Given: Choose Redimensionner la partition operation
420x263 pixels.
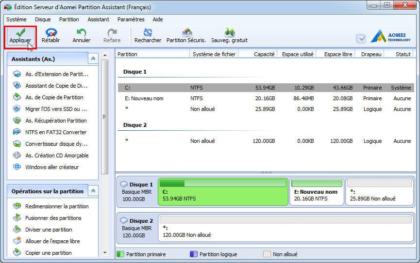Looking at the screenshot, I should coord(51,206).
